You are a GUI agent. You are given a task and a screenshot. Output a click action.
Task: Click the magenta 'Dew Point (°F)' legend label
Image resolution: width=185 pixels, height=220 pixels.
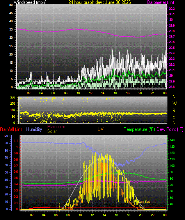pos(170,129)
